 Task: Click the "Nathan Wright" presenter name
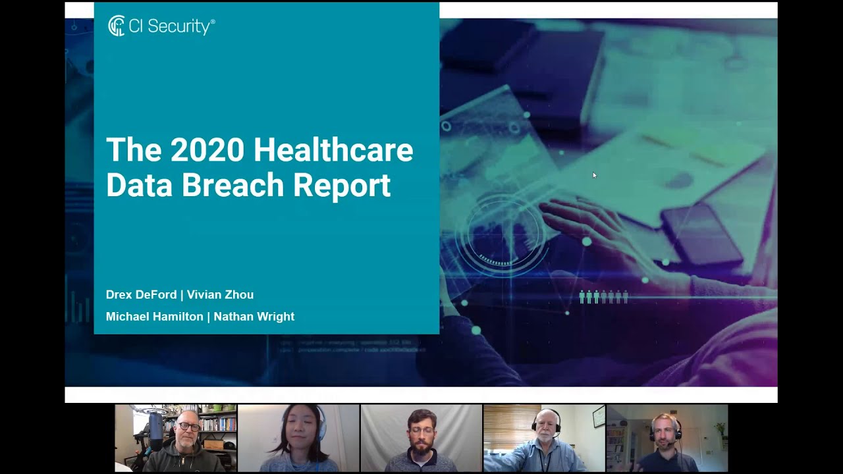click(x=254, y=317)
